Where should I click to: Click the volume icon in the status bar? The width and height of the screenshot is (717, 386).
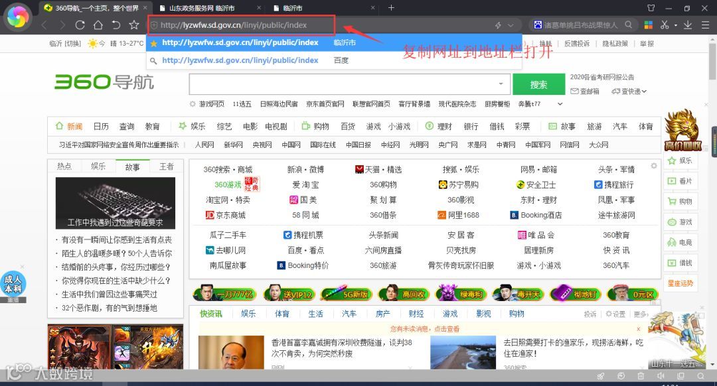click(x=661, y=376)
